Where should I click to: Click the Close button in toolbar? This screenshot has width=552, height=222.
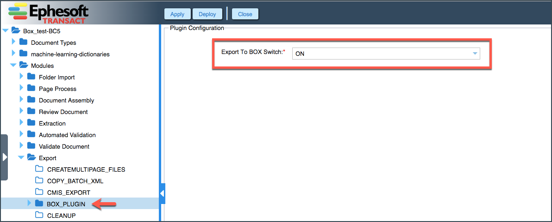point(245,14)
